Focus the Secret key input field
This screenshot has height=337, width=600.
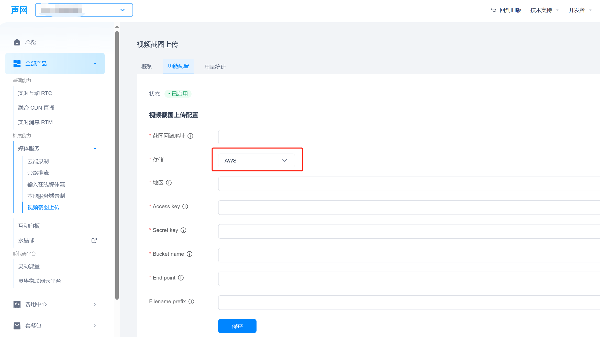coord(409,231)
